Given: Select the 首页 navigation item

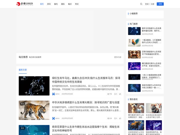Looking at the screenshot, I should tap(42, 4).
